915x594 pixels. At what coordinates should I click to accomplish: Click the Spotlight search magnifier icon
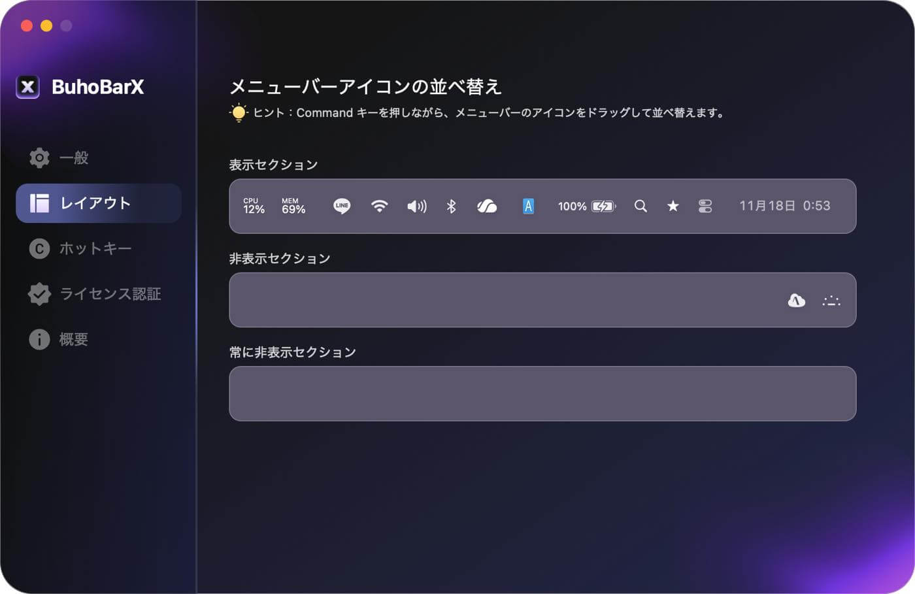point(640,206)
